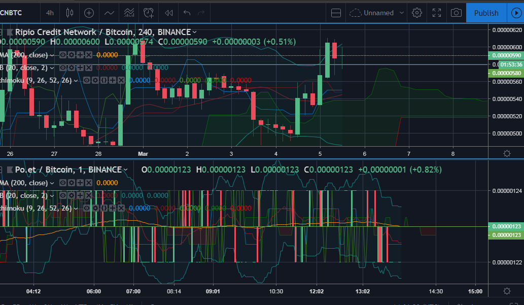Viewport: 524px width, 305px height.
Task: Toggle BB visibility eye in Ripio chart
Action: pos(63,67)
